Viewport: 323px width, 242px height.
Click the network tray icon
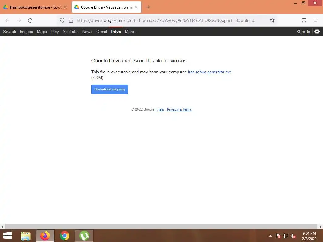[286, 236]
